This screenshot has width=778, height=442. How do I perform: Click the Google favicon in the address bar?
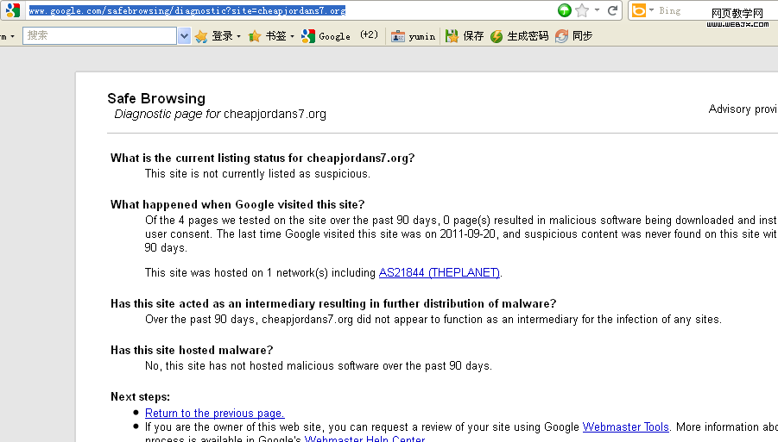point(12,11)
